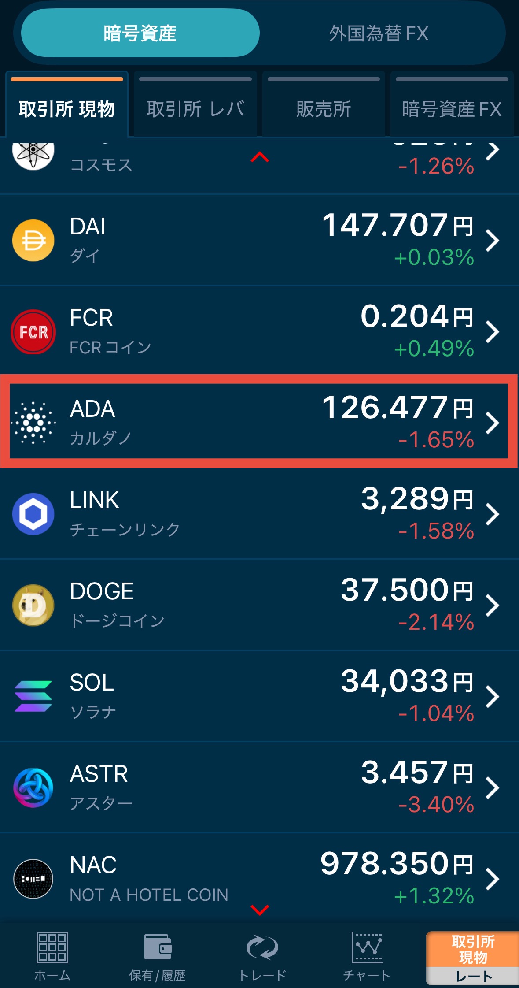The height and width of the screenshot is (988, 519).
Task: Tap the Cardano ADA dotted icon
Action: [x=33, y=423]
